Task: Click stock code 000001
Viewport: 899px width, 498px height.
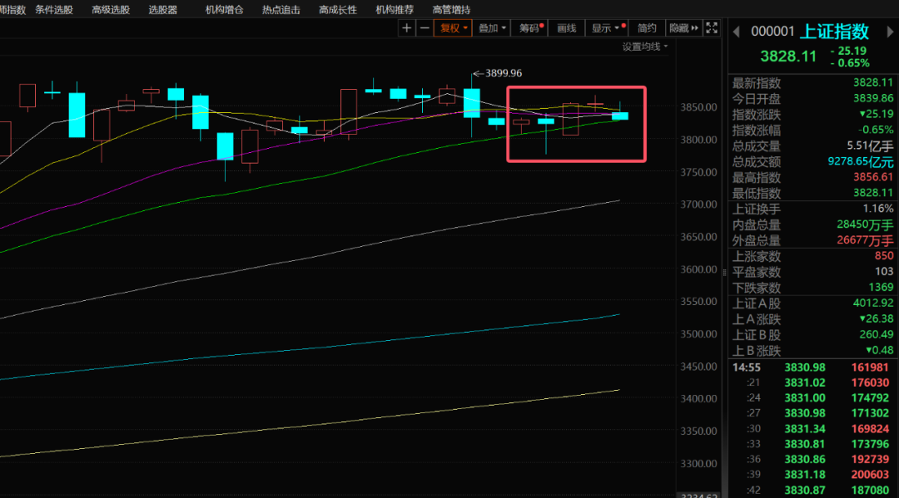Action: 772,32
